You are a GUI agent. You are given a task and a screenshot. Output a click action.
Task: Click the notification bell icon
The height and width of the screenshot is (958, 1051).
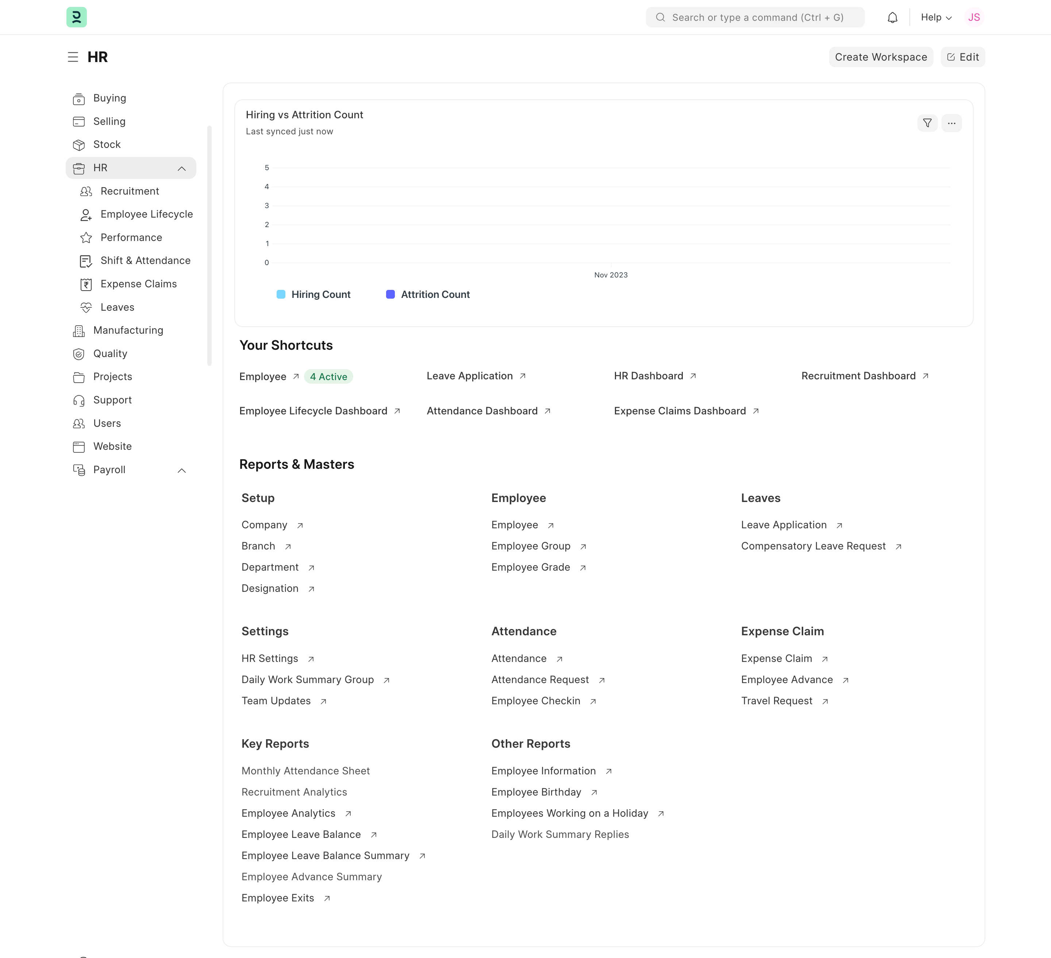892,18
